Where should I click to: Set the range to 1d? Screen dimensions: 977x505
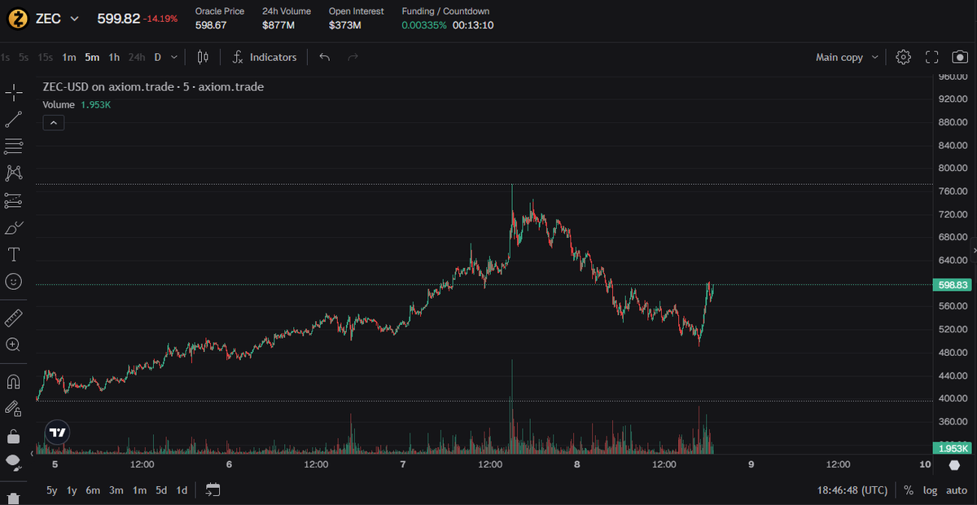click(182, 490)
